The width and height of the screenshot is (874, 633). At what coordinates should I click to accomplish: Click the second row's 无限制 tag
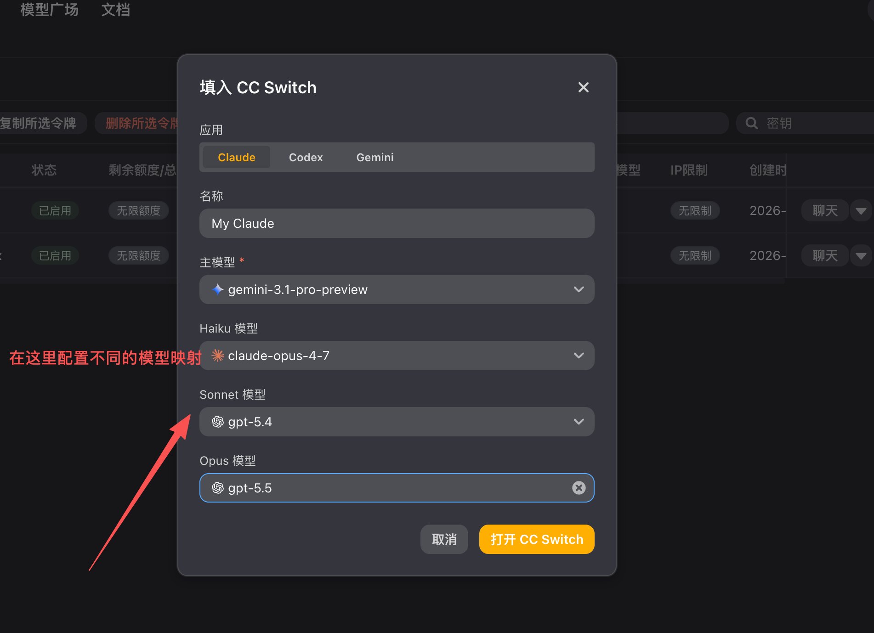[695, 255]
